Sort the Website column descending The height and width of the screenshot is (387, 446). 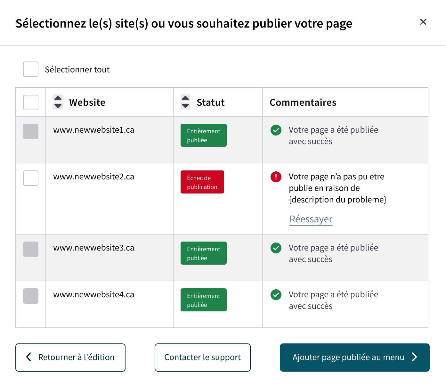[x=58, y=106]
